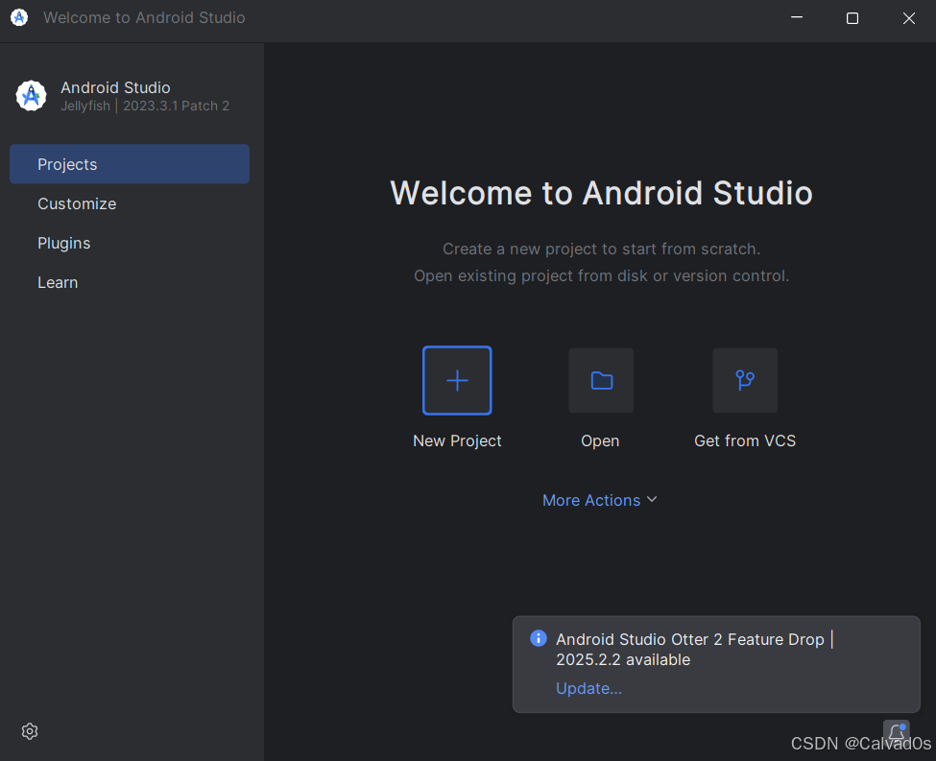936x761 pixels.
Task: Close the Welcome to Android Studio window
Action: click(908, 18)
